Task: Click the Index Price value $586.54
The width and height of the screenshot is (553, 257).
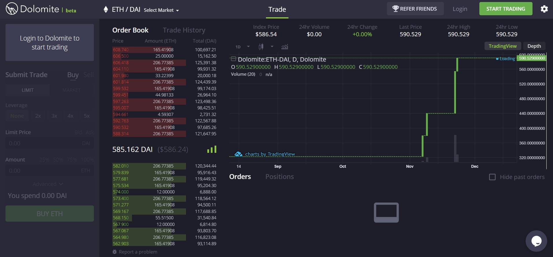Action: click(266, 34)
